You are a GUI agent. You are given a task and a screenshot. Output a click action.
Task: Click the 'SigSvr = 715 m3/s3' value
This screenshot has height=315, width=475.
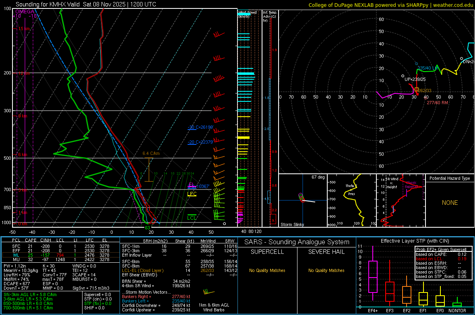[x=91, y=288]
